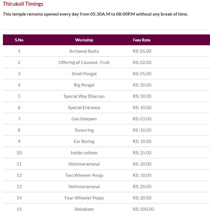This screenshot has width=210, height=211.
Task: Select the S.No column header
Action: point(19,40)
